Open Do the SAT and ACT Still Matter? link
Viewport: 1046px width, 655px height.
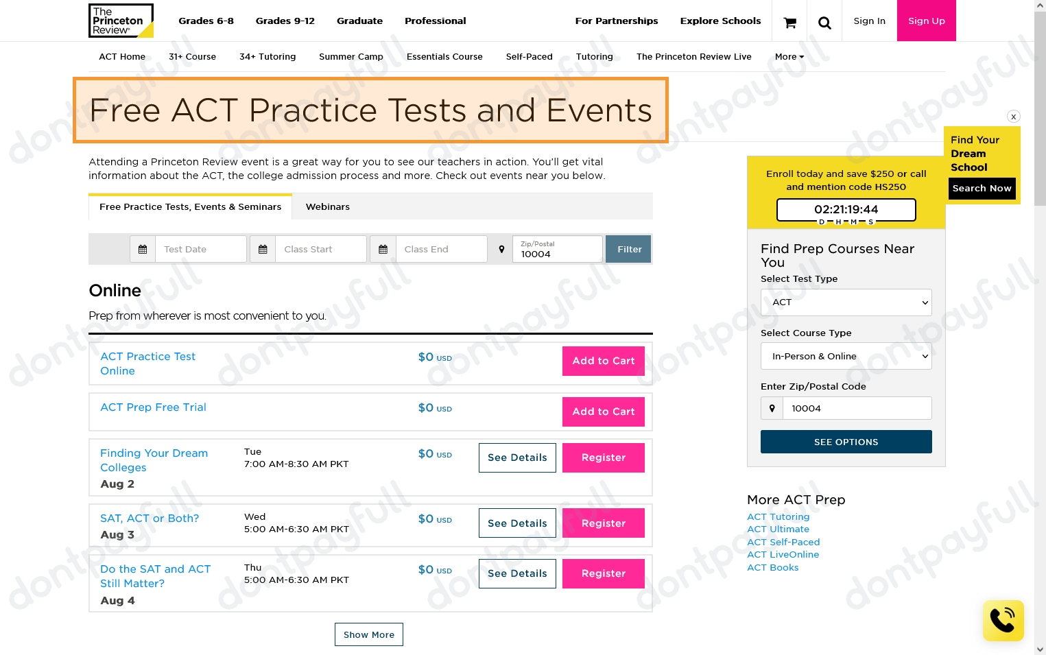(155, 576)
